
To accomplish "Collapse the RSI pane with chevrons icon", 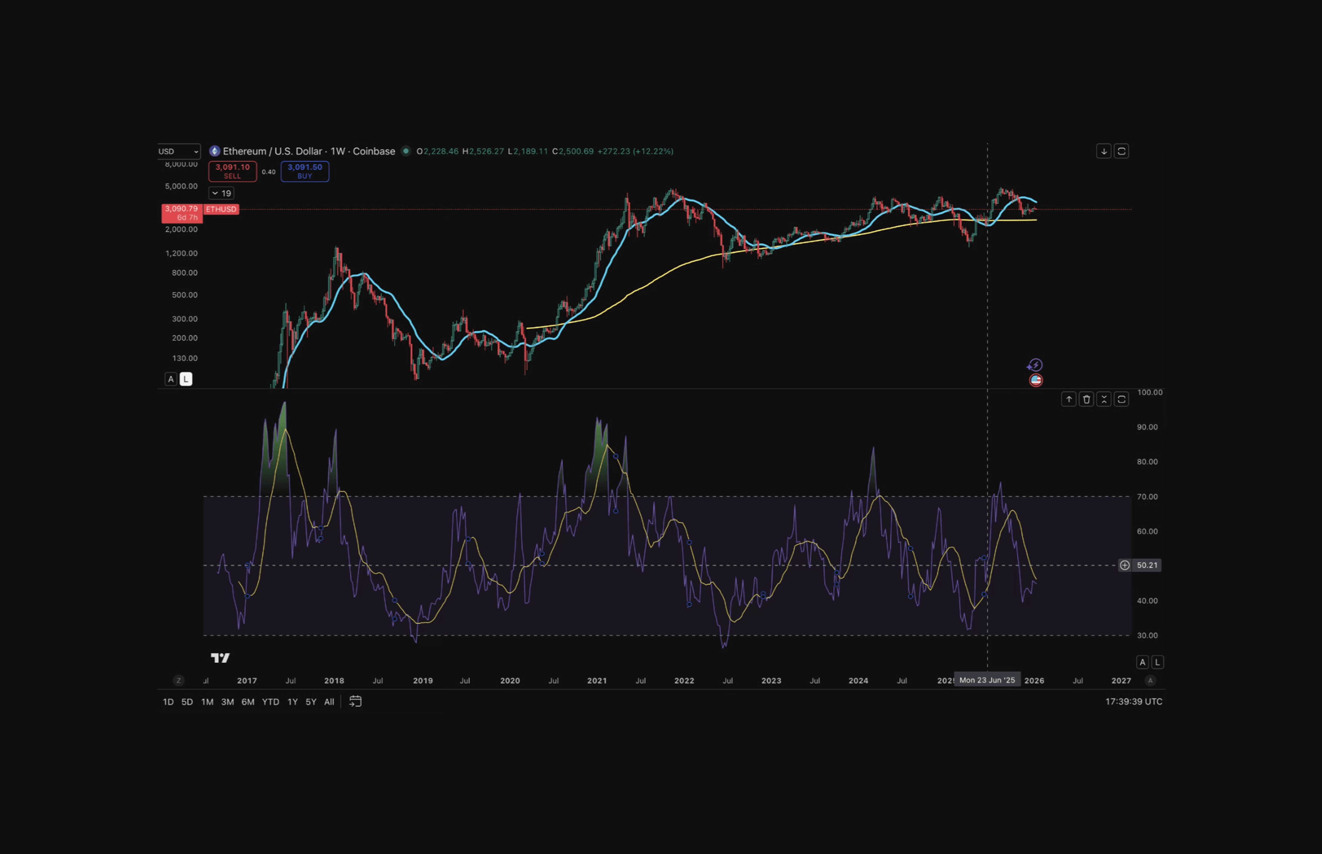I will point(1103,399).
